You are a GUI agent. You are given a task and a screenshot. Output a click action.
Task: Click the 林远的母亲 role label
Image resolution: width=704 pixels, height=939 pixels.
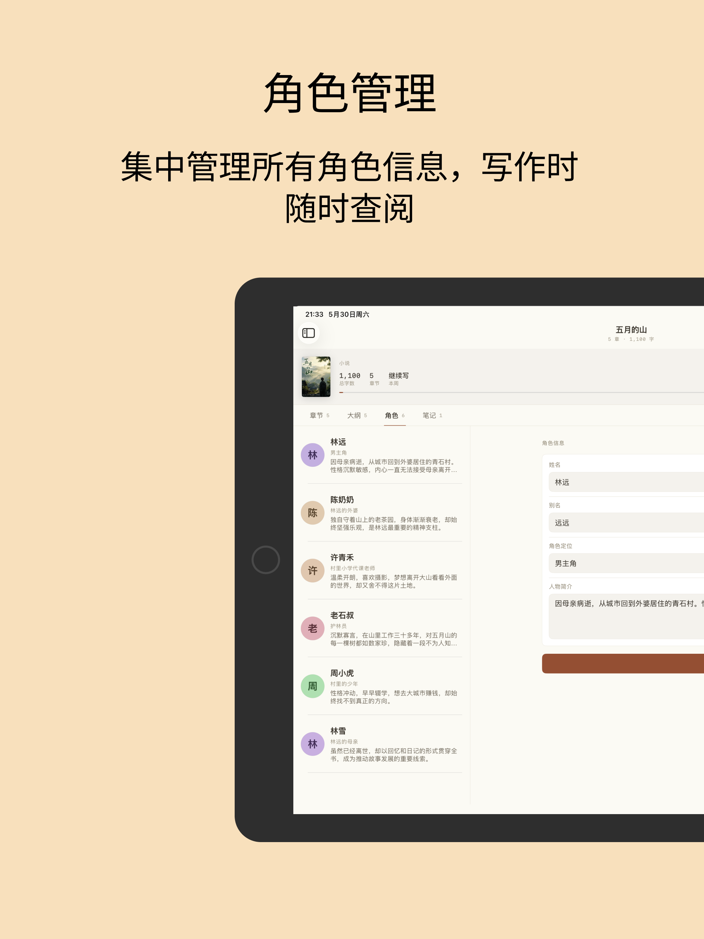pyautogui.click(x=344, y=741)
